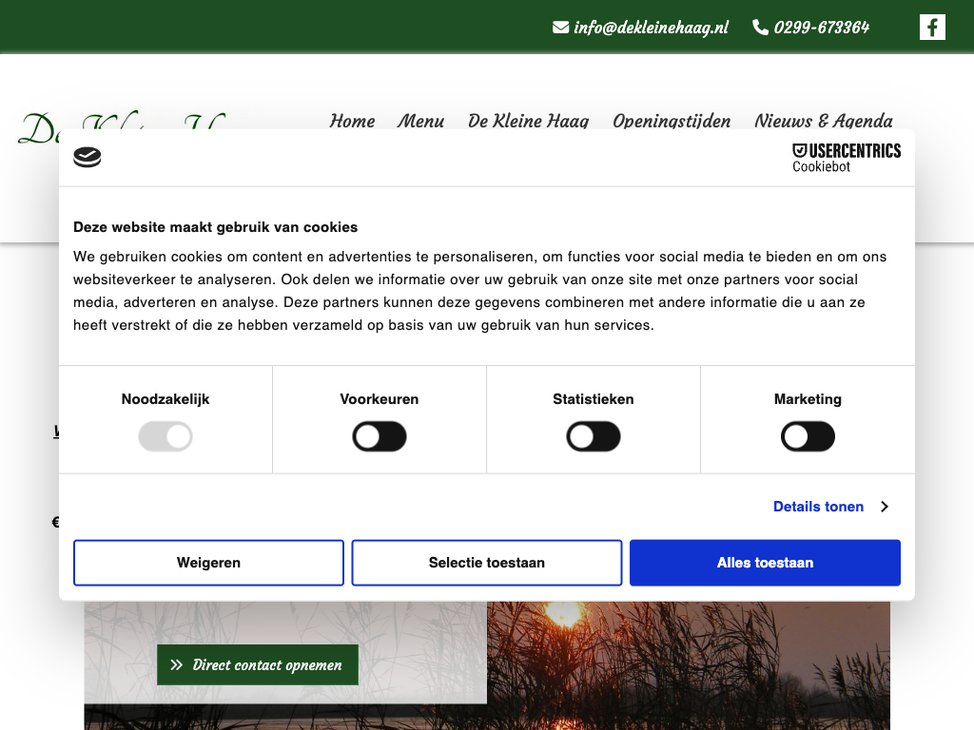Click the envelope email icon
The width and height of the screenshot is (974, 730).
coord(561,28)
